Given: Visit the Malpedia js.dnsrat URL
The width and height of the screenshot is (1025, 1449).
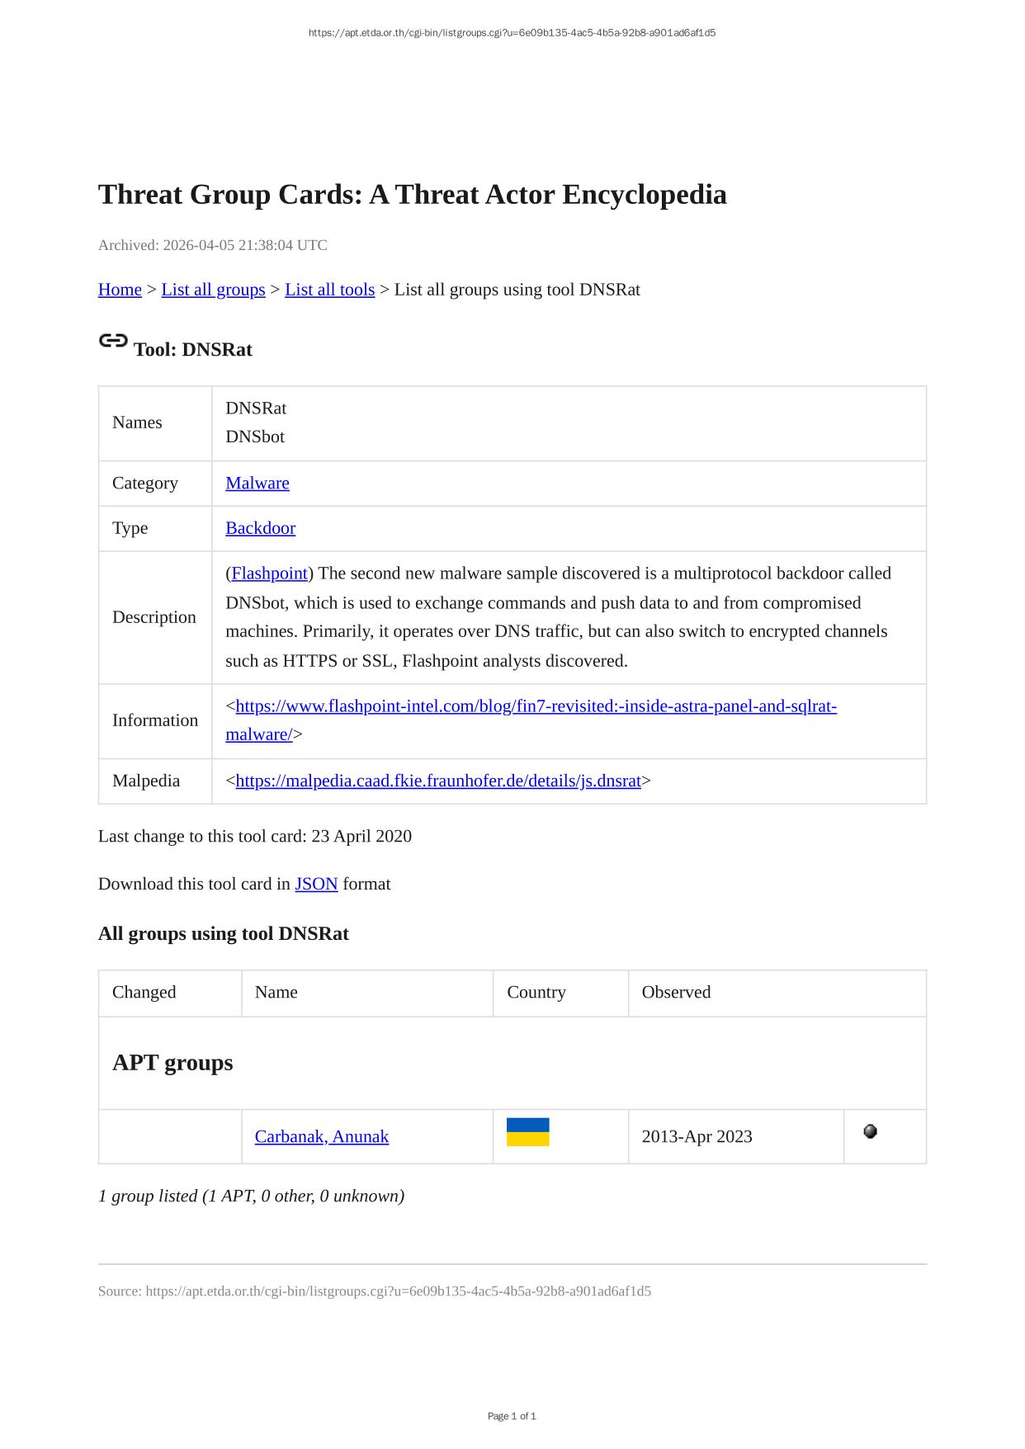Looking at the screenshot, I should [x=438, y=781].
